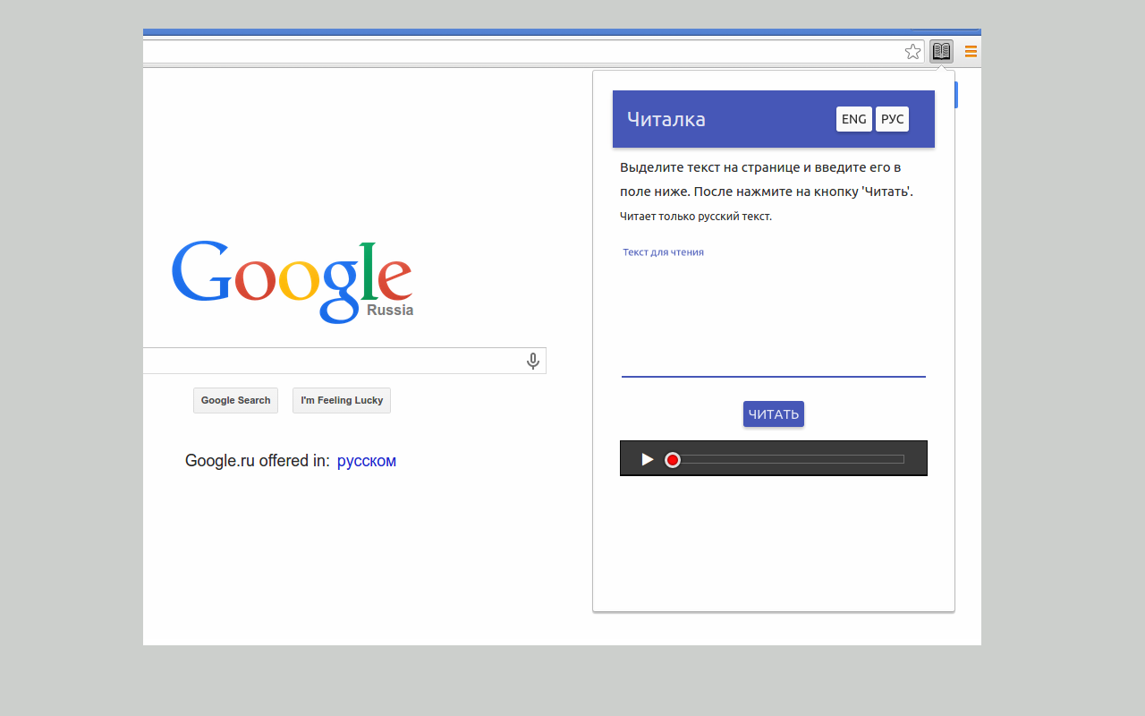The height and width of the screenshot is (716, 1145).
Task: Click the Читалка header title
Action: click(x=666, y=119)
